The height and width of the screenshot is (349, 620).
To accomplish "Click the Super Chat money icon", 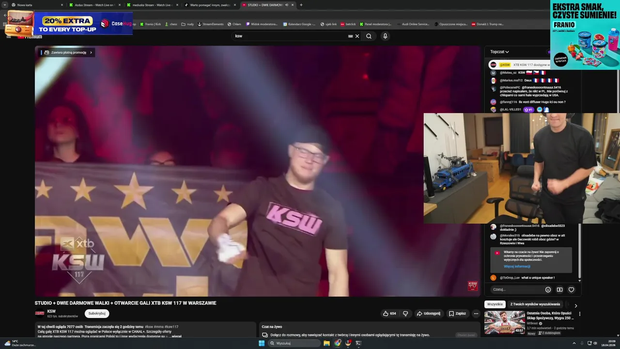I will pos(559,289).
